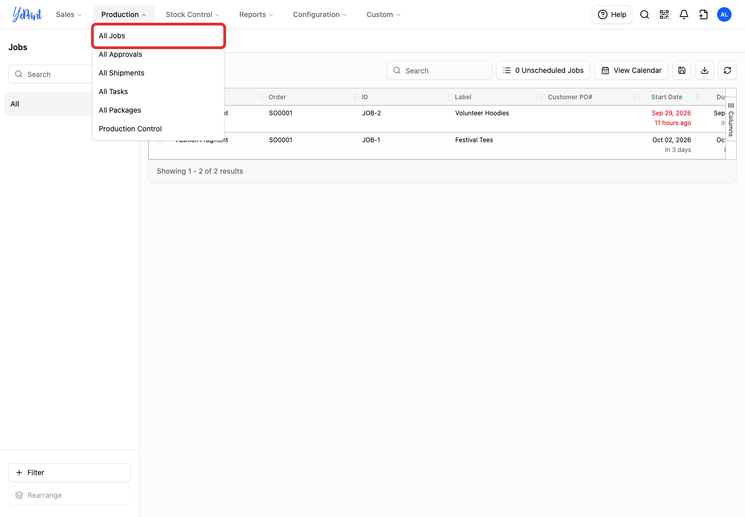This screenshot has height=517, width=745.
Task: Click the save view icon button
Action: [x=682, y=70]
